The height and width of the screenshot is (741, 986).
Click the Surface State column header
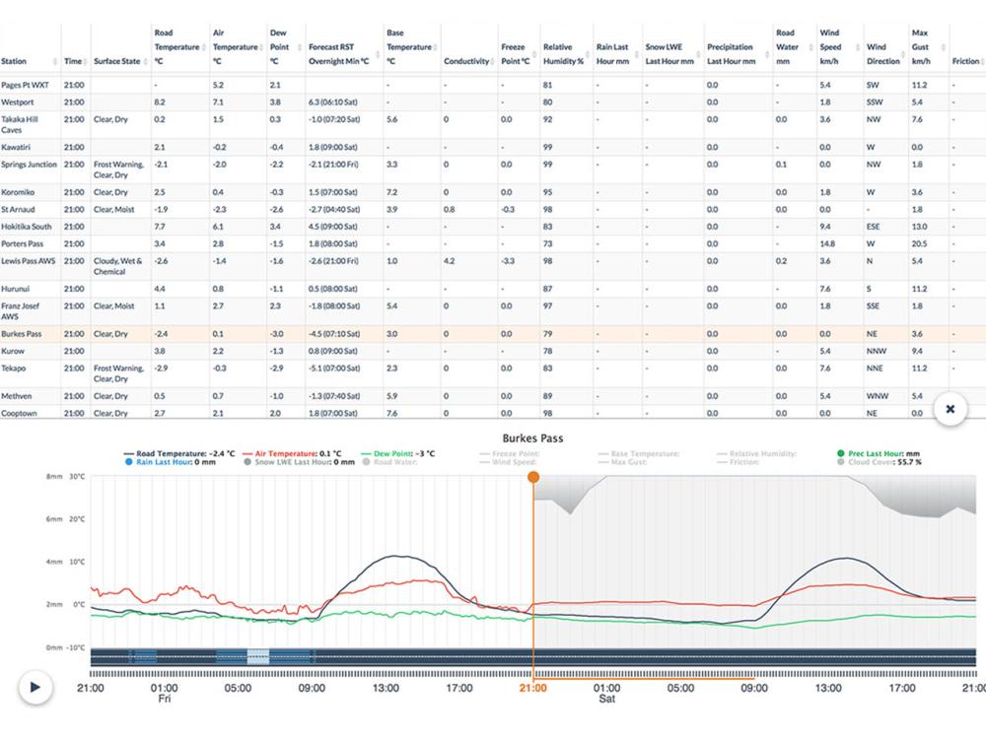click(117, 61)
